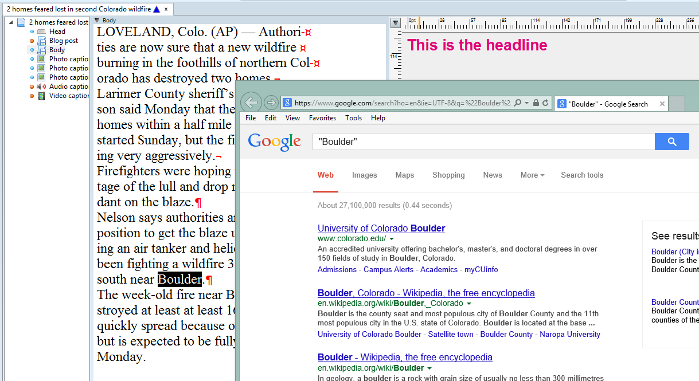699x381 pixels.
Task: Select the Web results tab
Action: [x=326, y=175]
